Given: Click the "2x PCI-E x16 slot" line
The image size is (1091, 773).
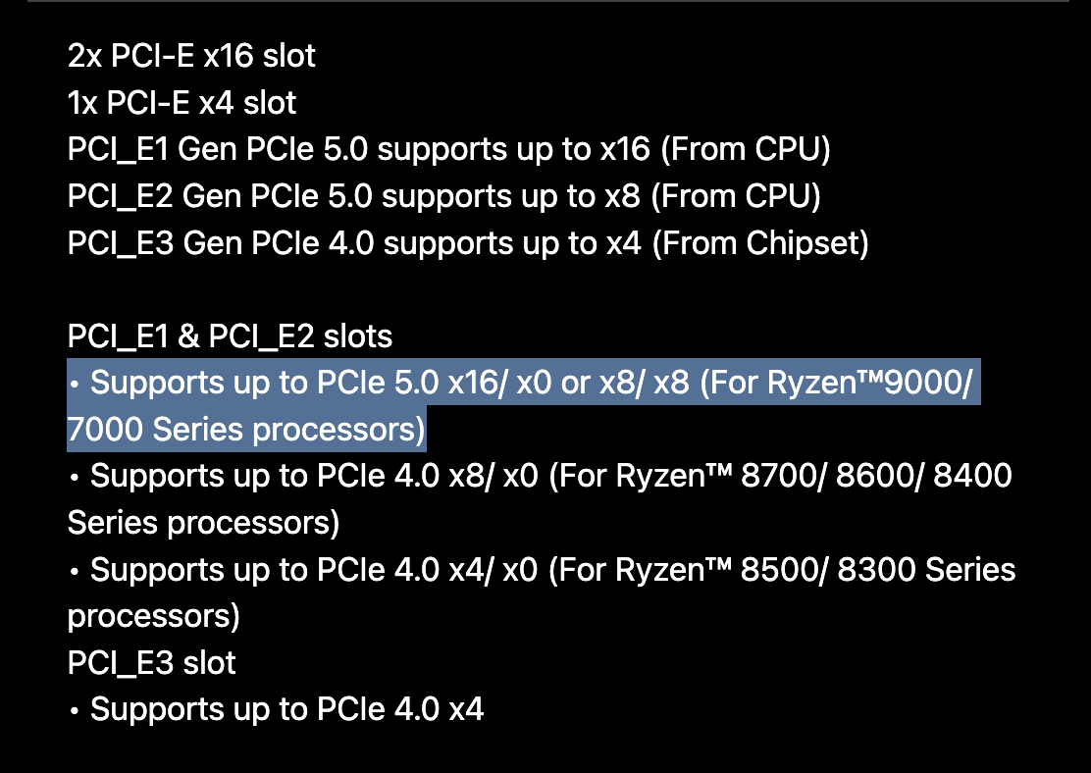Looking at the screenshot, I should click(191, 56).
